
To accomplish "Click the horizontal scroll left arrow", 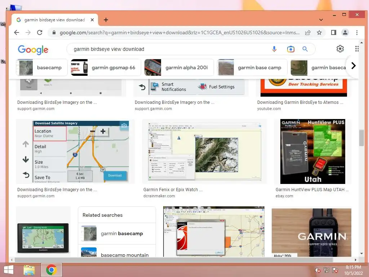I will (x=12, y=260).
